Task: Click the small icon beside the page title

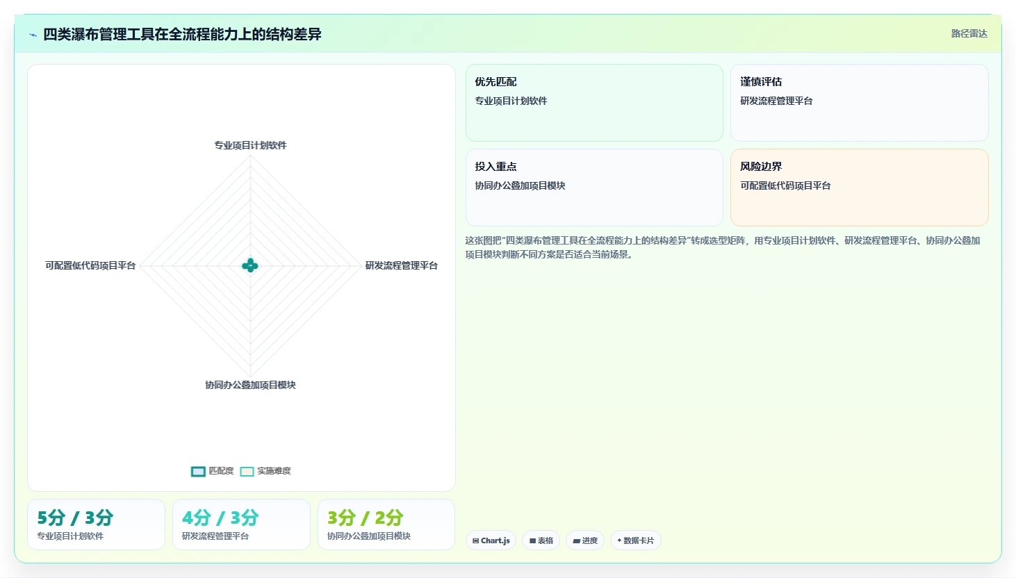Action: click(33, 35)
